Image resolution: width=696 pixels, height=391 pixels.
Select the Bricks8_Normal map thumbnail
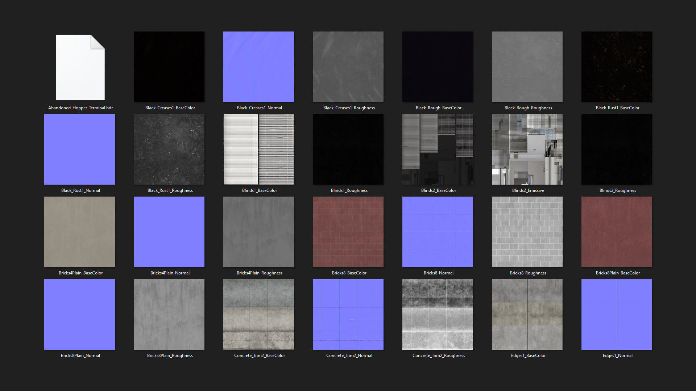coord(438,232)
